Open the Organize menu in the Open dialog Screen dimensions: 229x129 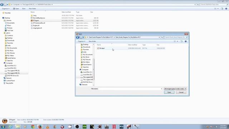click(x=81, y=42)
